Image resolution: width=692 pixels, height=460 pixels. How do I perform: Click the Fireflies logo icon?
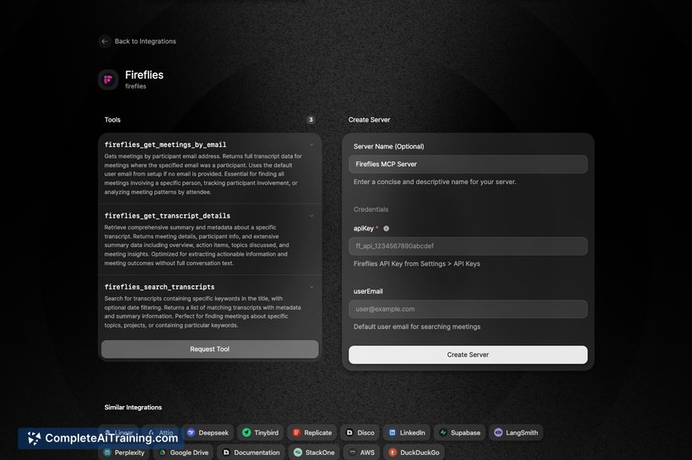pyautogui.click(x=108, y=80)
